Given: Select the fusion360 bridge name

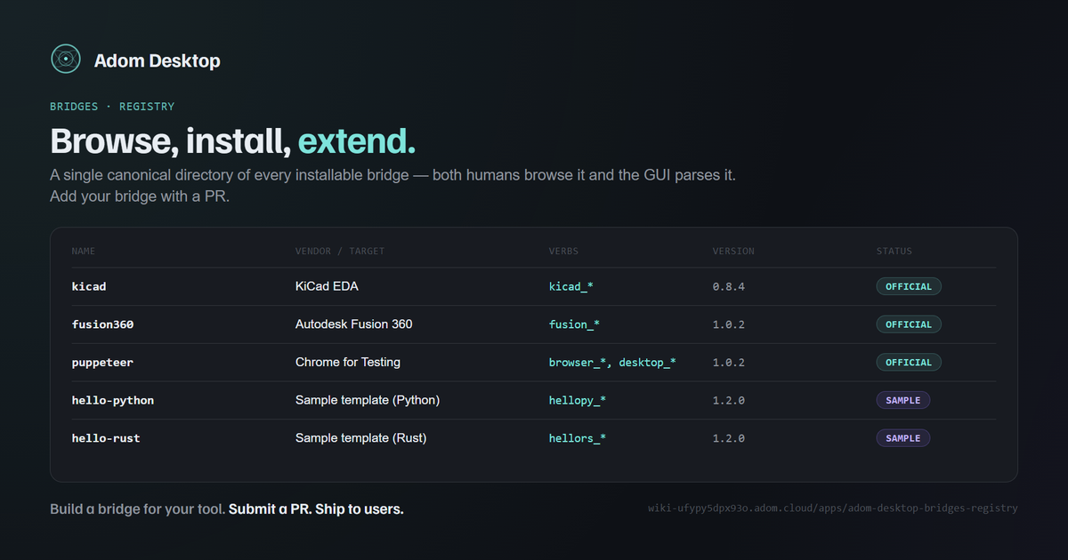Looking at the screenshot, I should (x=103, y=324).
